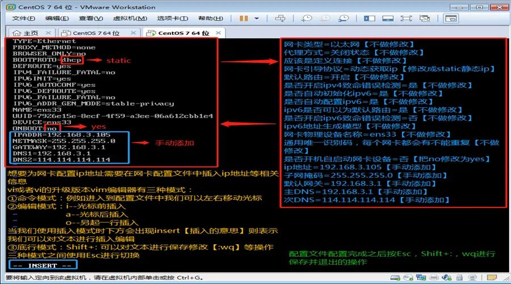Click the GATEWAY=192.168.3.1 line
This screenshot has width=511, height=284.
point(59,147)
